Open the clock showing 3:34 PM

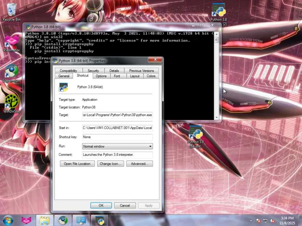(287, 220)
